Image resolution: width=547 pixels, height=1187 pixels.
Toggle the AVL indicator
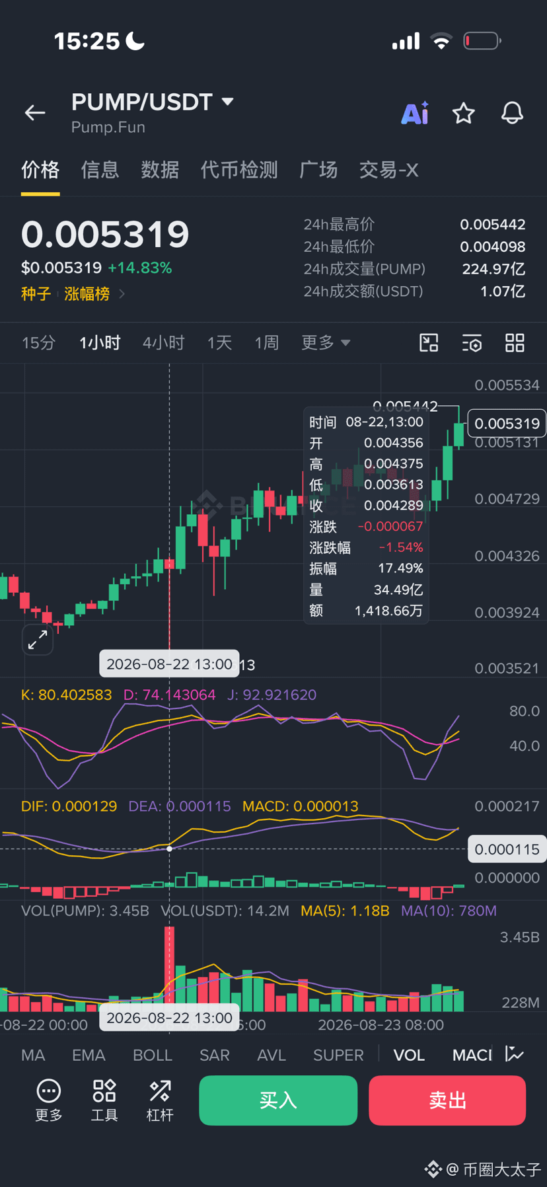click(x=272, y=1055)
